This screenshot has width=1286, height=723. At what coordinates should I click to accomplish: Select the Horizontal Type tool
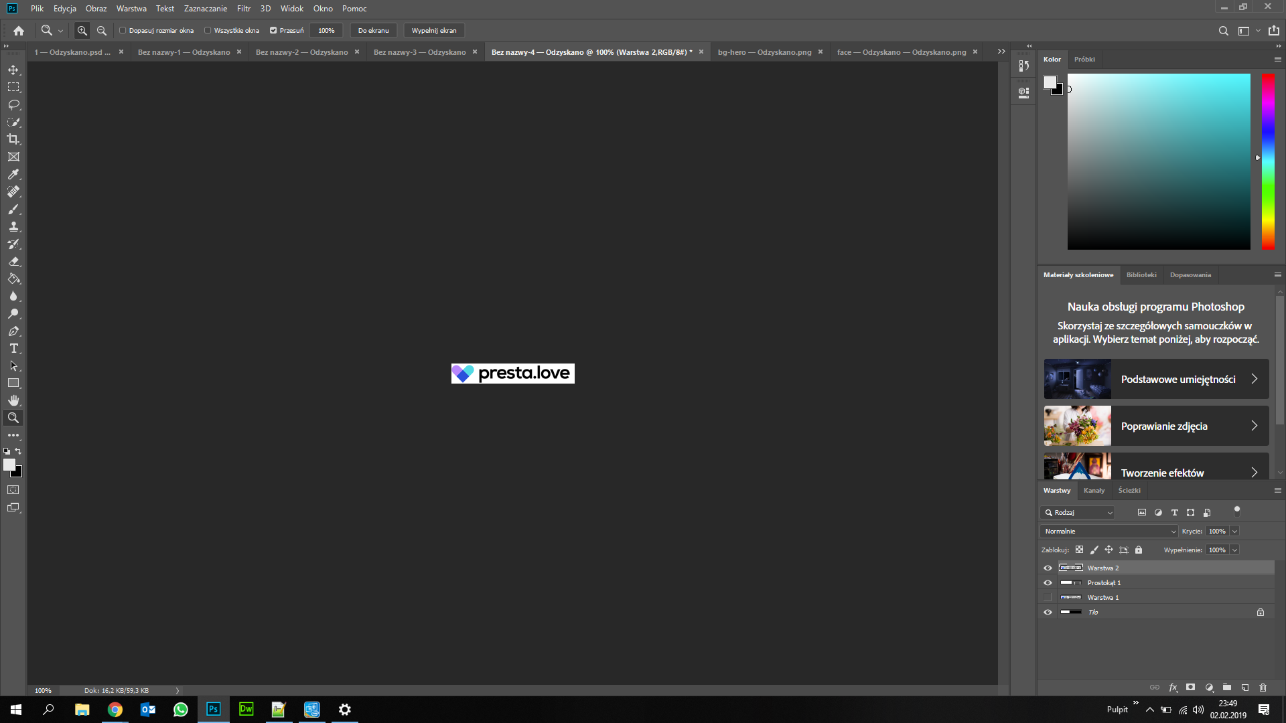click(13, 349)
